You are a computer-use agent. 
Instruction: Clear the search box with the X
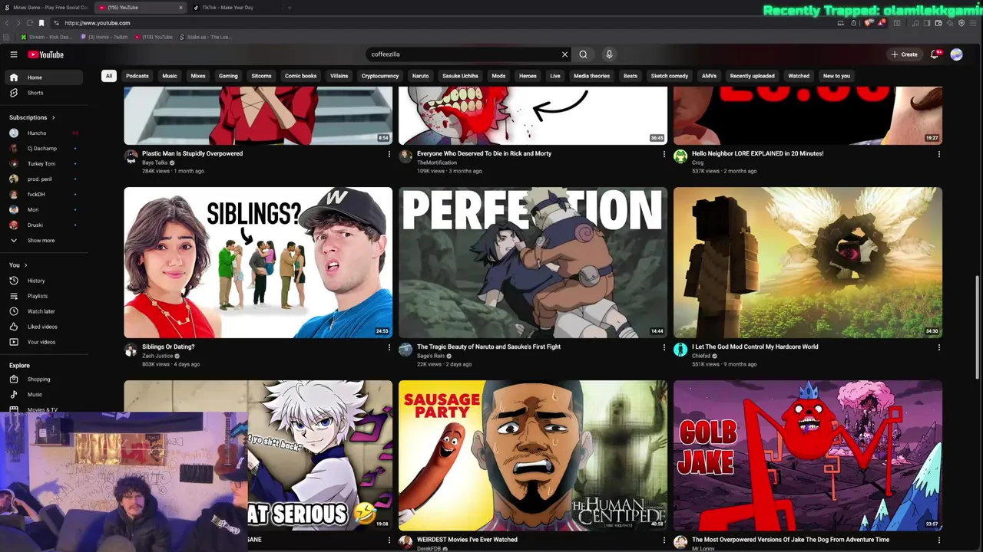point(564,54)
